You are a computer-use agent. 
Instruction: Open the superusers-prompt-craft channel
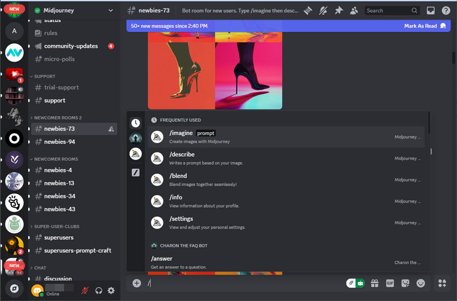74,251
